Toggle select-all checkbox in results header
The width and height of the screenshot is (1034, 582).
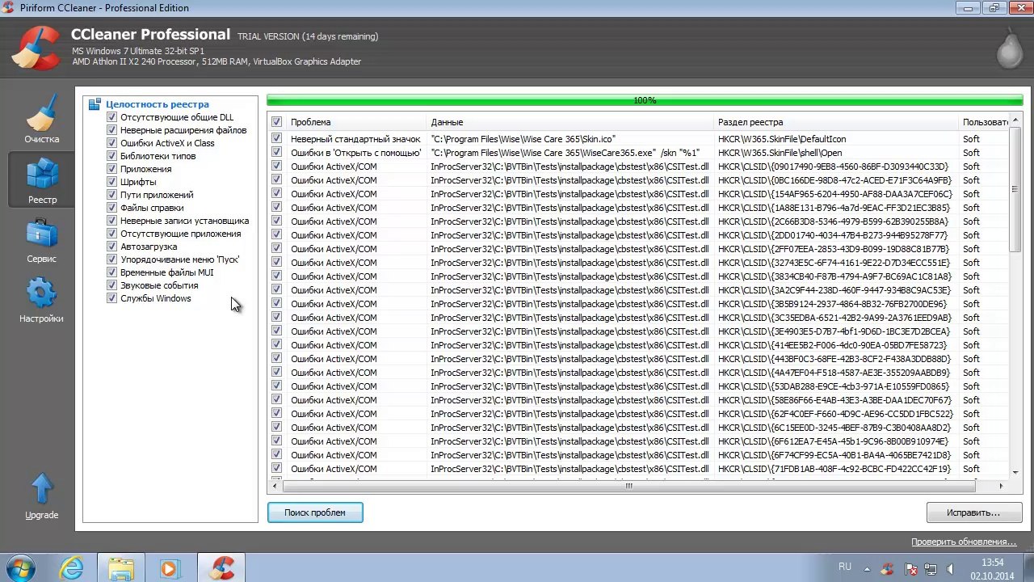pos(277,122)
